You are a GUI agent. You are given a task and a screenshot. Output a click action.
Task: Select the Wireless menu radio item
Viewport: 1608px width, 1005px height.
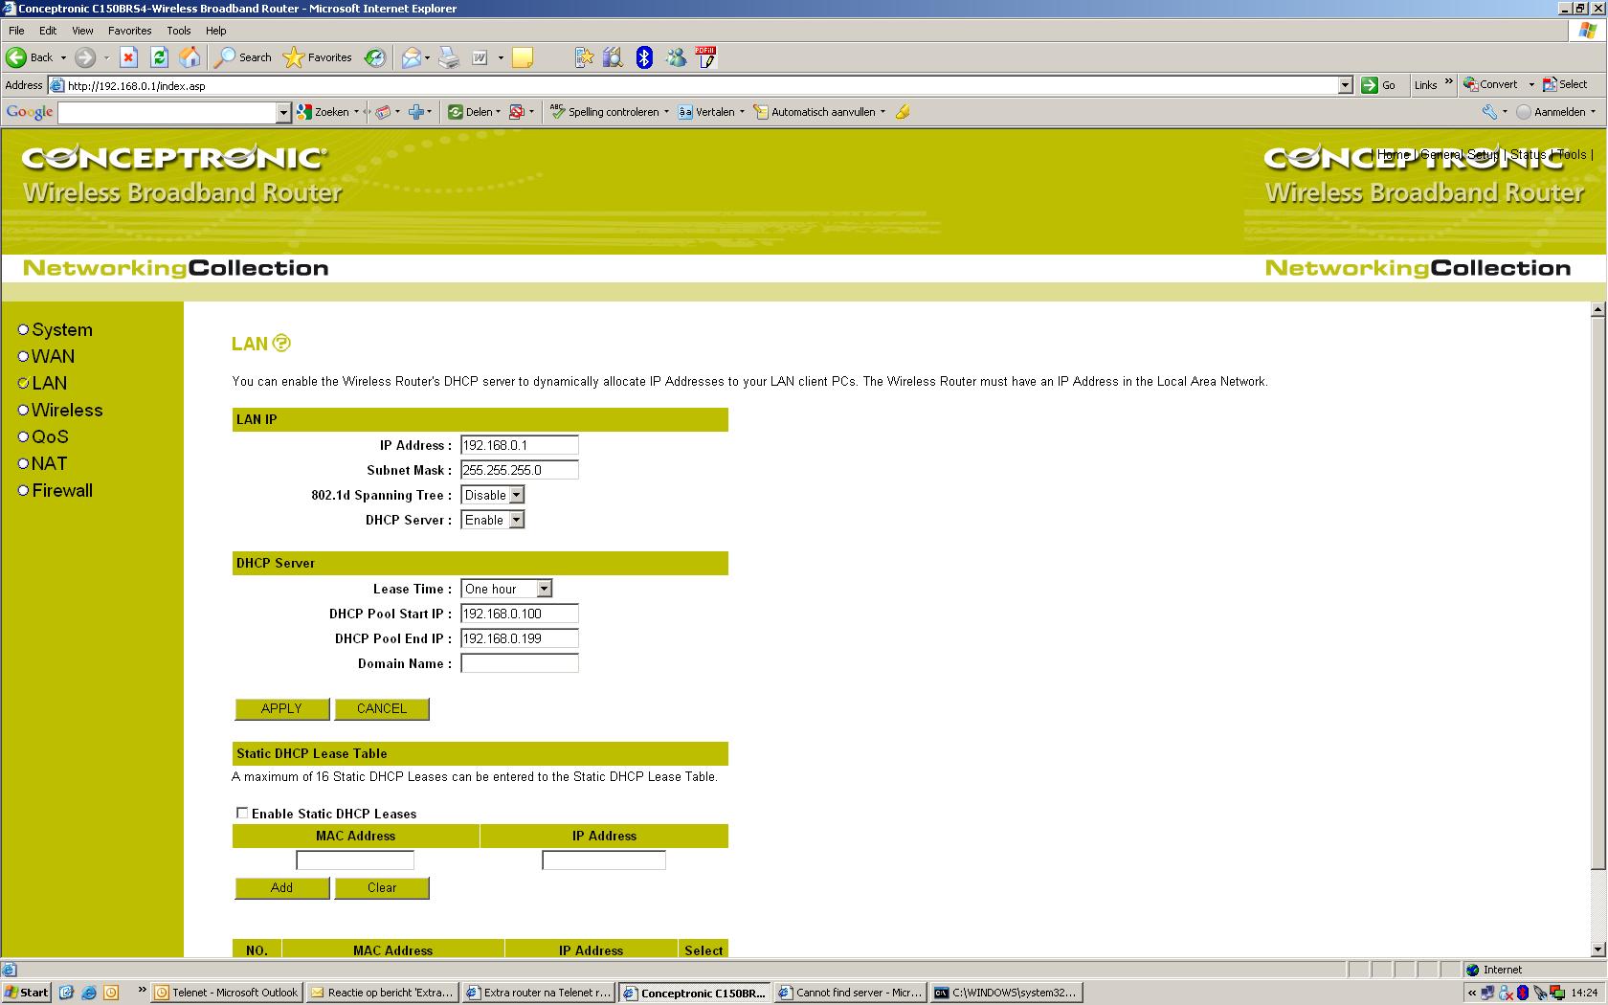tap(24, 411)
